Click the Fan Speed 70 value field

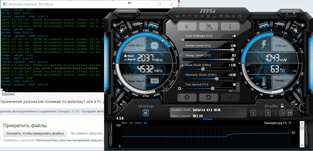click(234, 85)
